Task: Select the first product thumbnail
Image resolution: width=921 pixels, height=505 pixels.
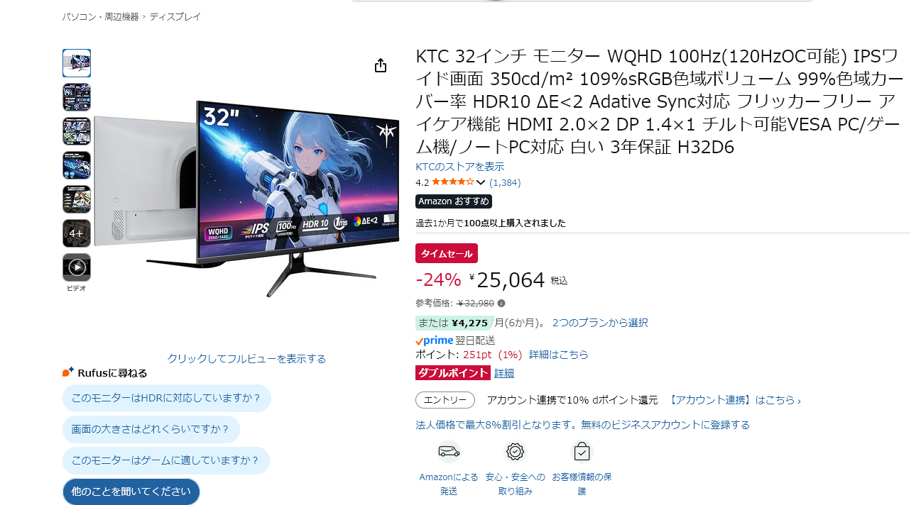Action: [x=77, y=63]
